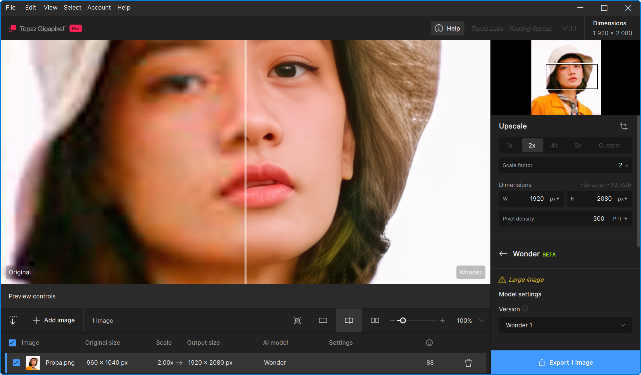Click the zoom slider handle
The image size is (641, 375).
click(x=402, y=320)
